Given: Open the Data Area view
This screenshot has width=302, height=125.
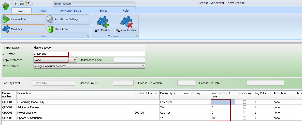Looking at the screenshot, I should click(67, 29).
